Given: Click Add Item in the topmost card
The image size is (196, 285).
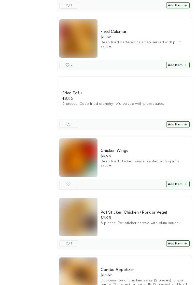Looking at the screenshot, I should [x=178, y=5].
